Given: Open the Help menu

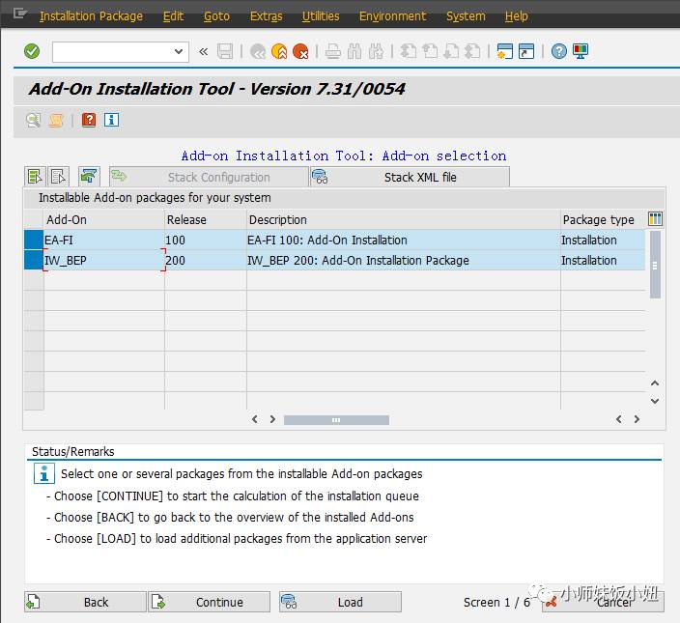Looking at the screenshot, I should pos(516,16).
